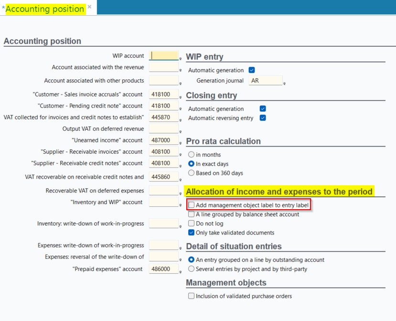The height and width of the screenshot is (321, 396).
Task: Open lookup icon for "Supplier - Receivable invoices" account
Action: point(181,155)
